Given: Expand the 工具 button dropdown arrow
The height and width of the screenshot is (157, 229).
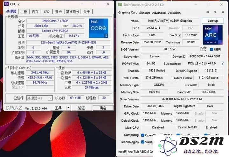Looking at the screenshot, I should [x=68, y=108].
